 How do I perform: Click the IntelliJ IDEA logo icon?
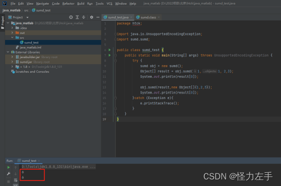point(4,3)
